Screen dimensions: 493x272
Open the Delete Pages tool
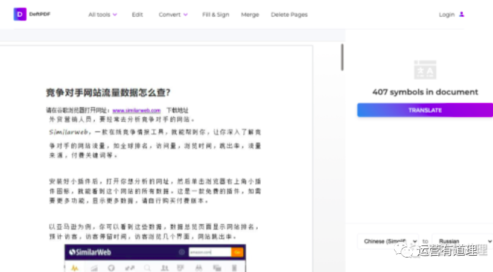point(289,14)
